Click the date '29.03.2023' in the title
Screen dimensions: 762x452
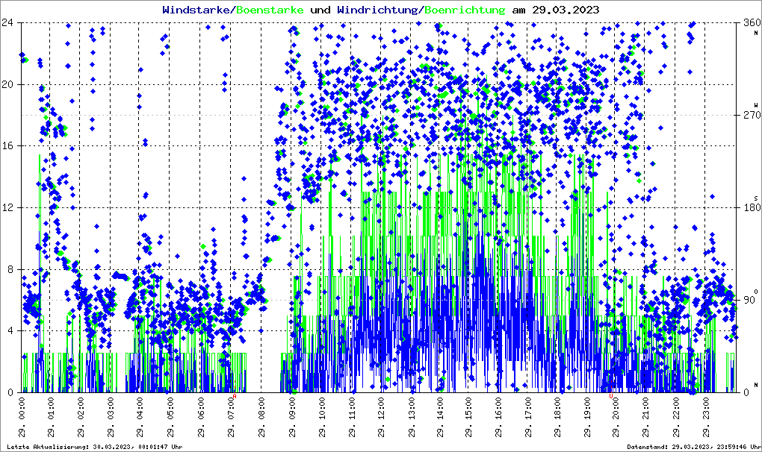click(x=566, y=10)
